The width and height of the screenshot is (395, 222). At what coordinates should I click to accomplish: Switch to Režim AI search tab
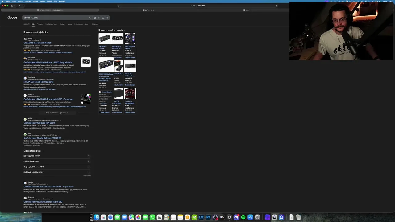(x=27, y=24)
